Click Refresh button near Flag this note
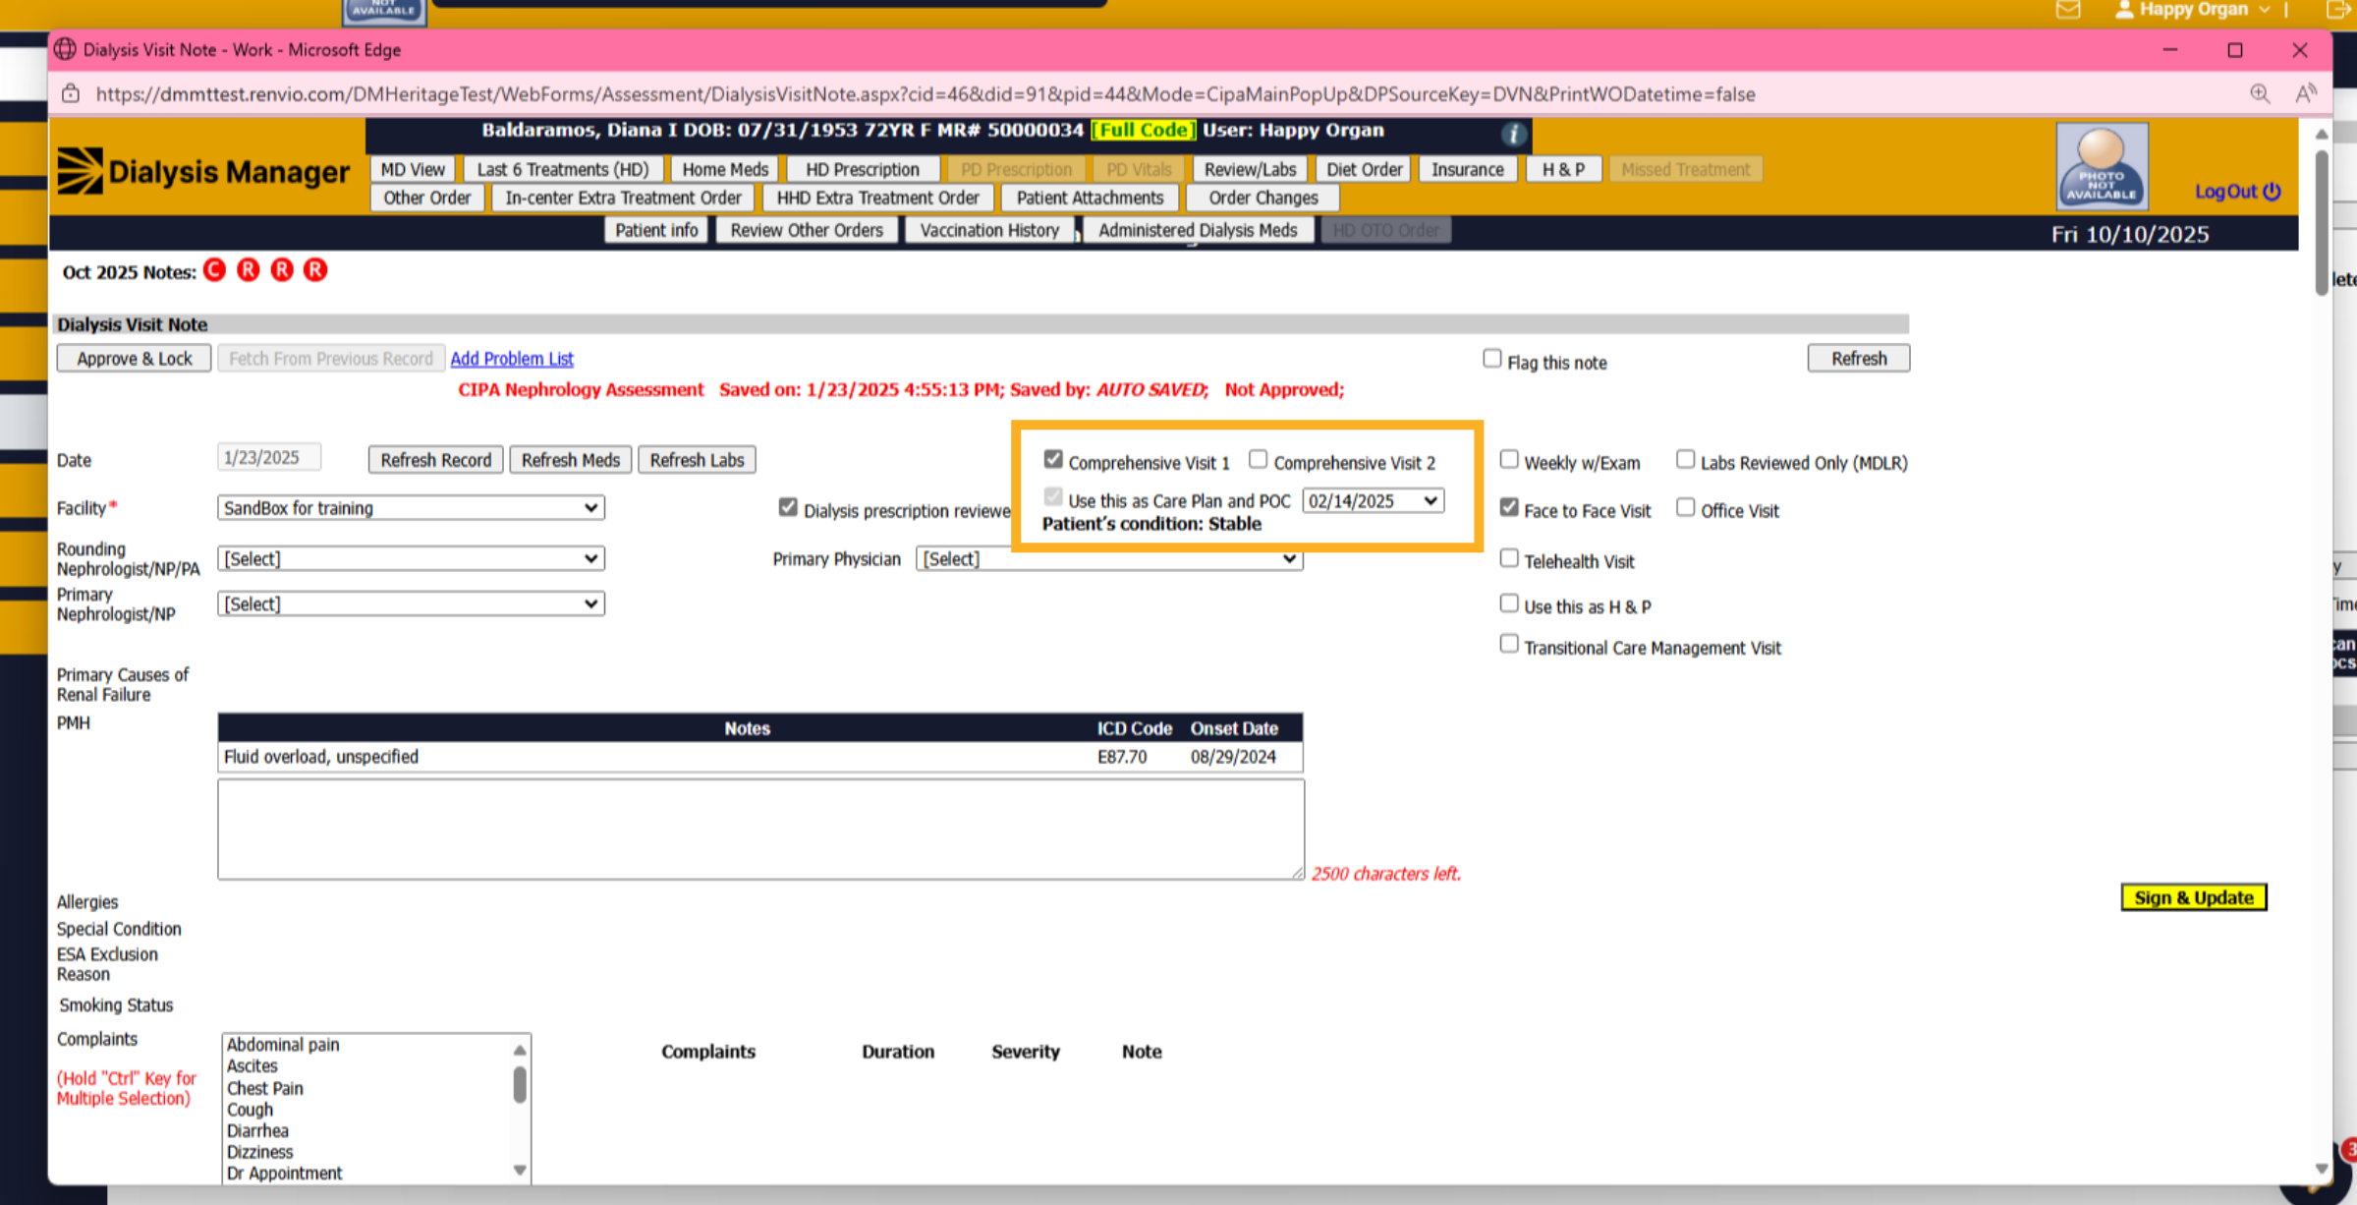Image resolution: width=2357 pixels, height=1205 pixels. (1859, 359)
